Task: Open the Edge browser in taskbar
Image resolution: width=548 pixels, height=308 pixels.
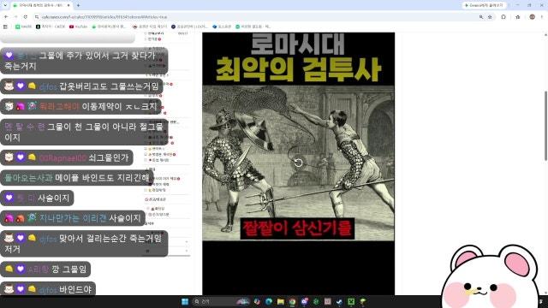Action: point(269,301)
